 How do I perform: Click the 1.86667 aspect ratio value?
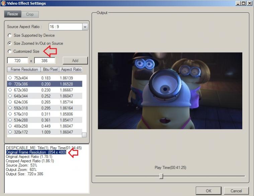pos(66,90)
